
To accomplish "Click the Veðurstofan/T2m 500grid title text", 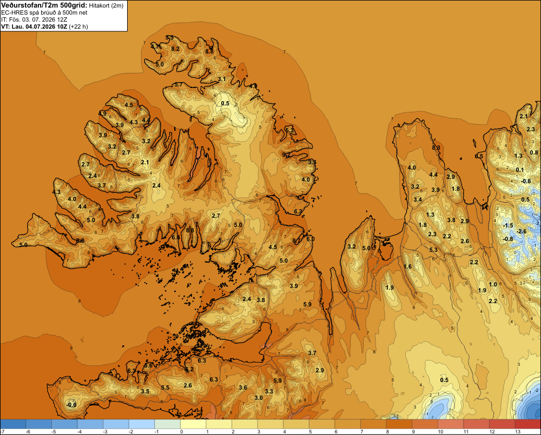I will (44, 5).
